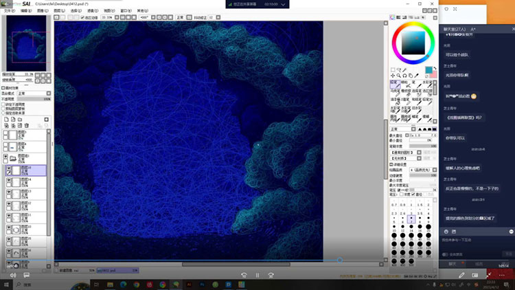Toggle visibility of layer 图层16

coord(8,169)
